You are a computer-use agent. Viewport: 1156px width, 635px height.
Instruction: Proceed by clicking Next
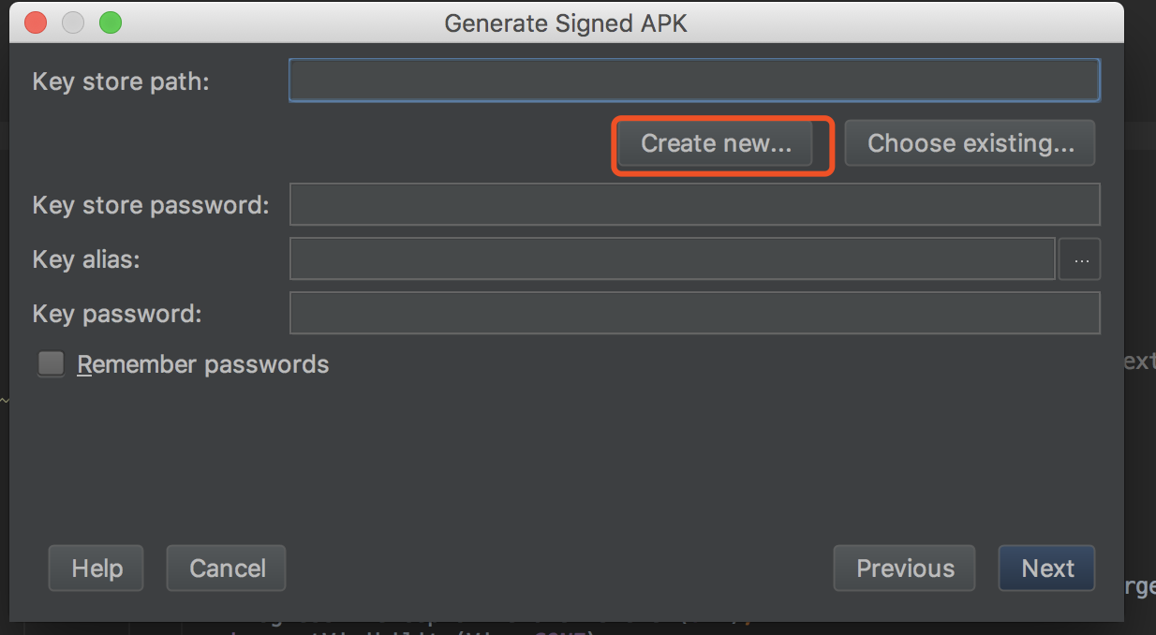click(1046, 569)
